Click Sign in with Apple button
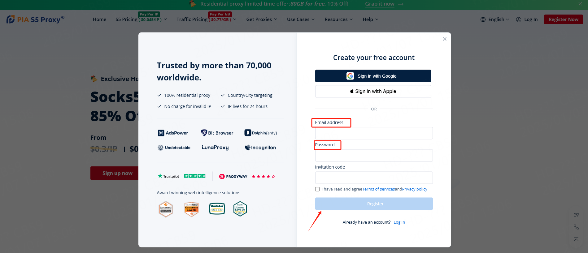Viewport: 588px width, 253px height. pos(373,92)
